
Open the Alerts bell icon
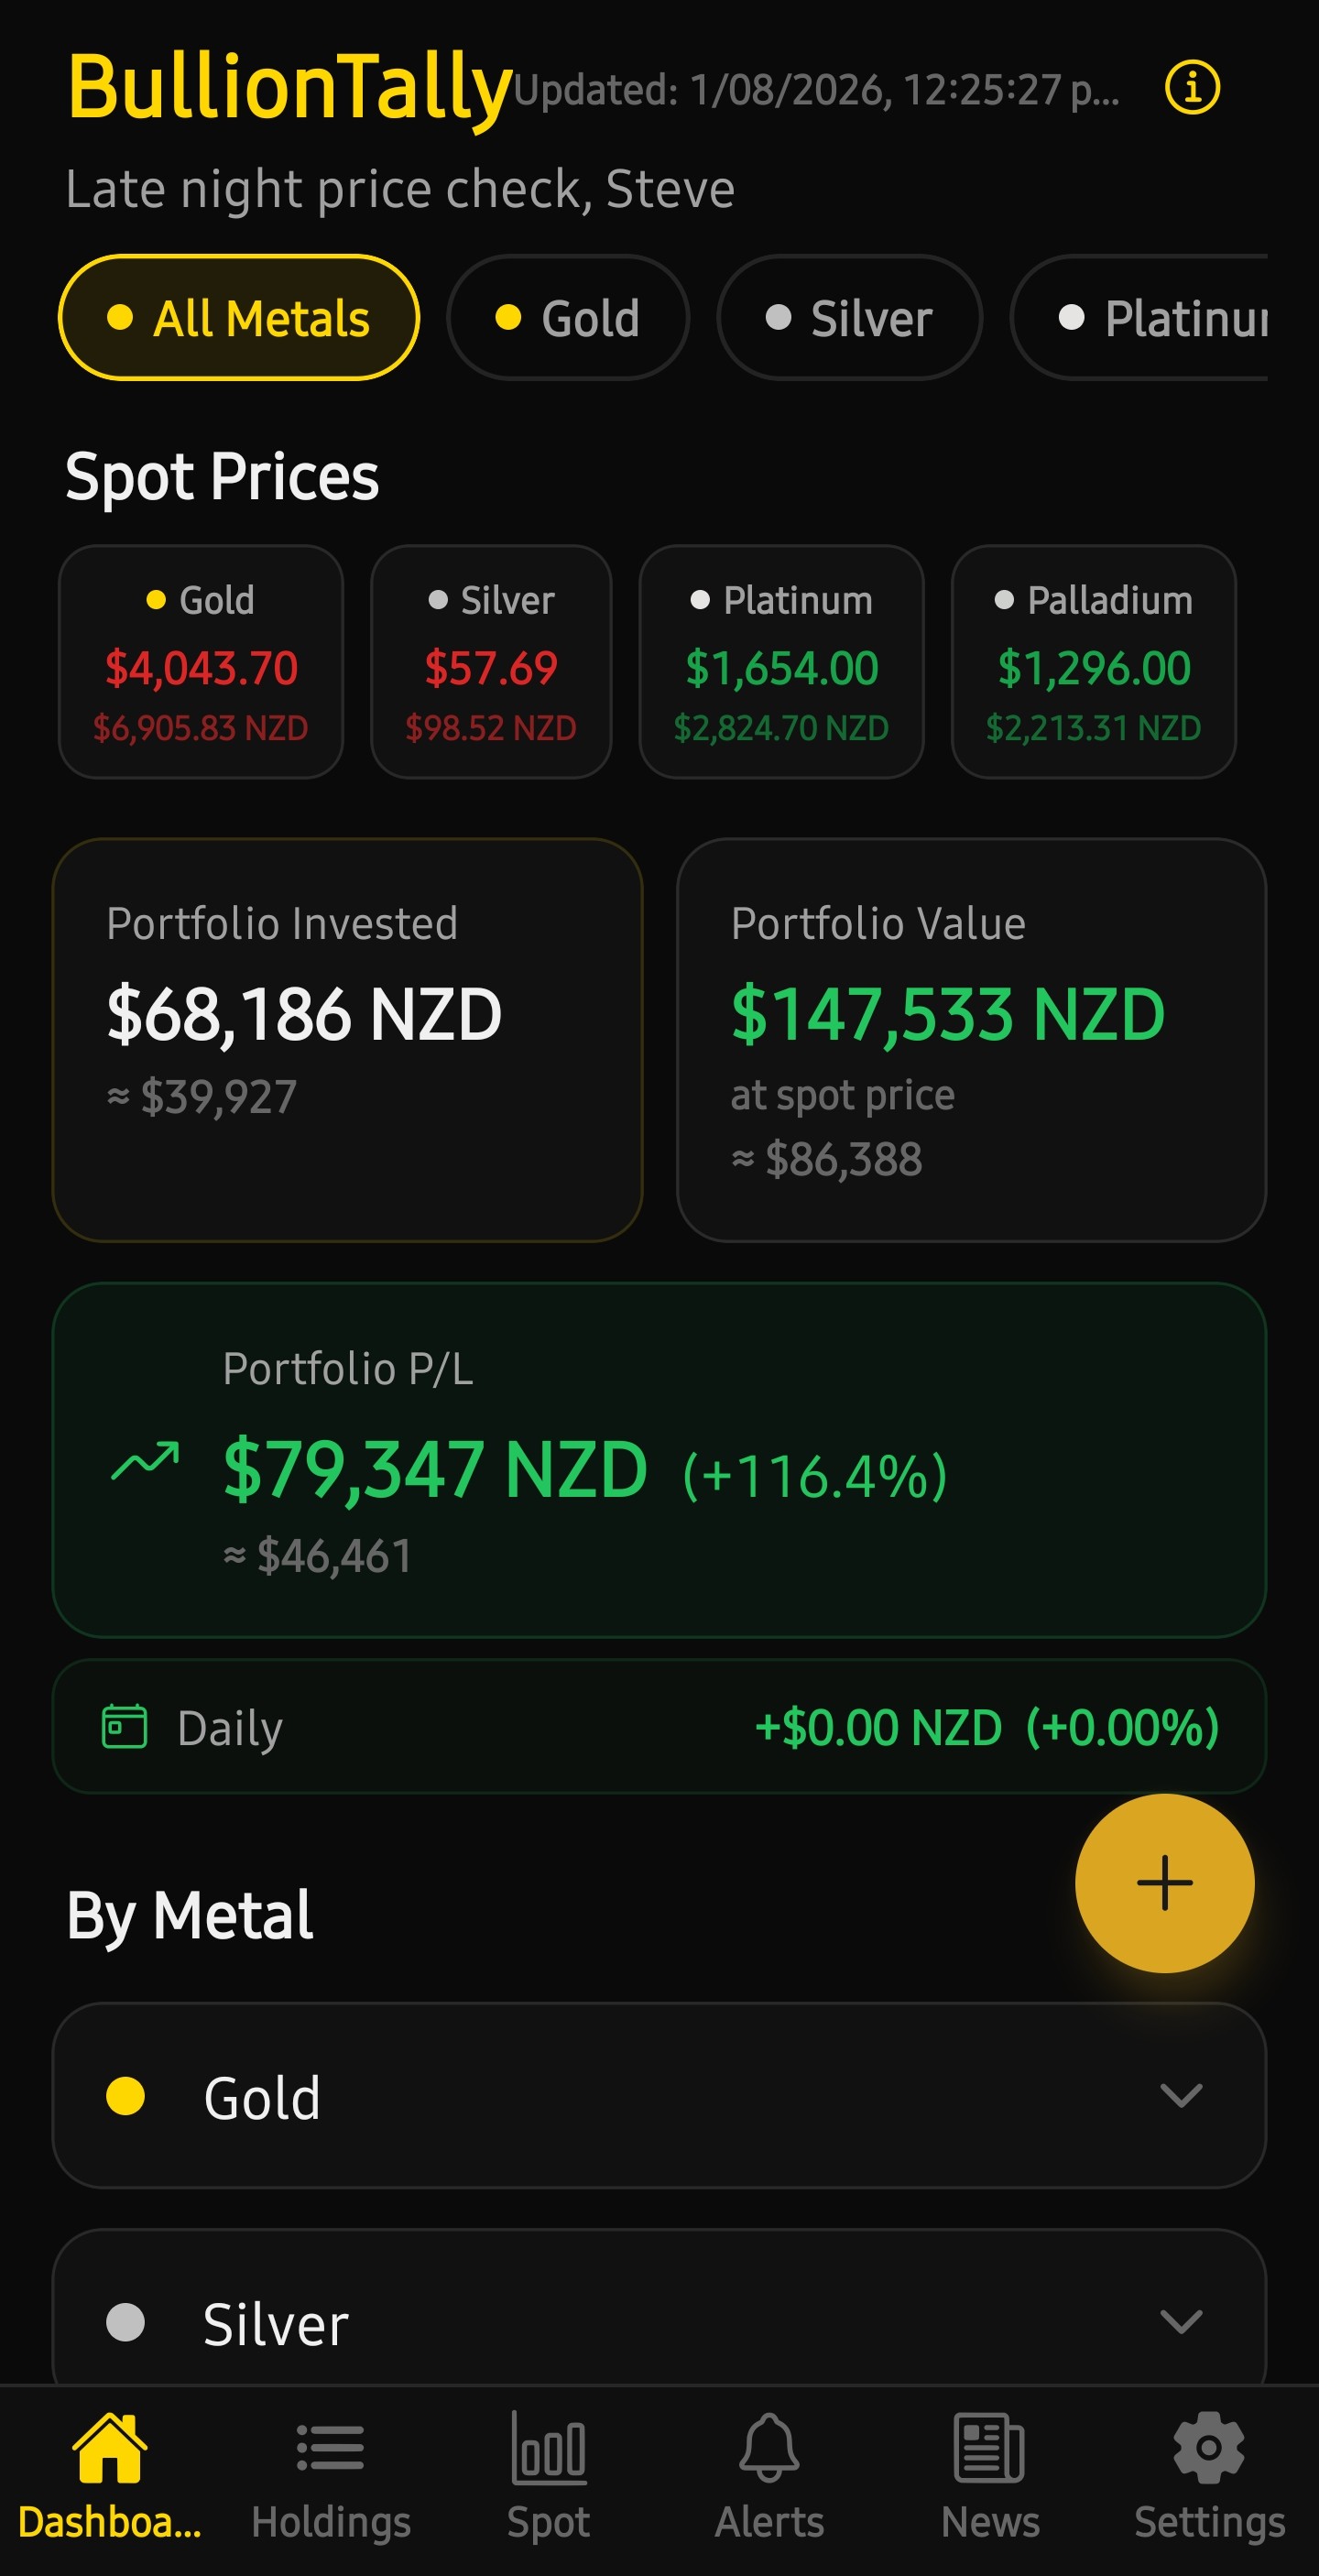(769, 2448)
